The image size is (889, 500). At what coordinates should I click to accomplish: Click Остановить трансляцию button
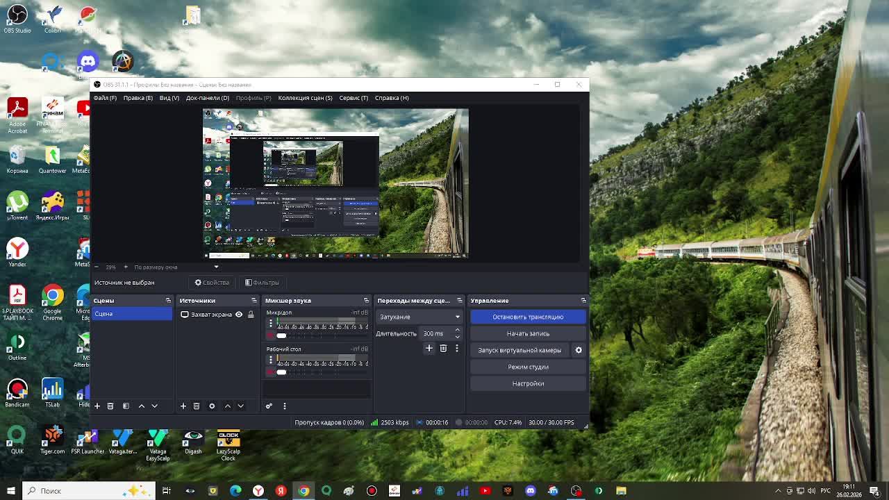tap(528, 317)
